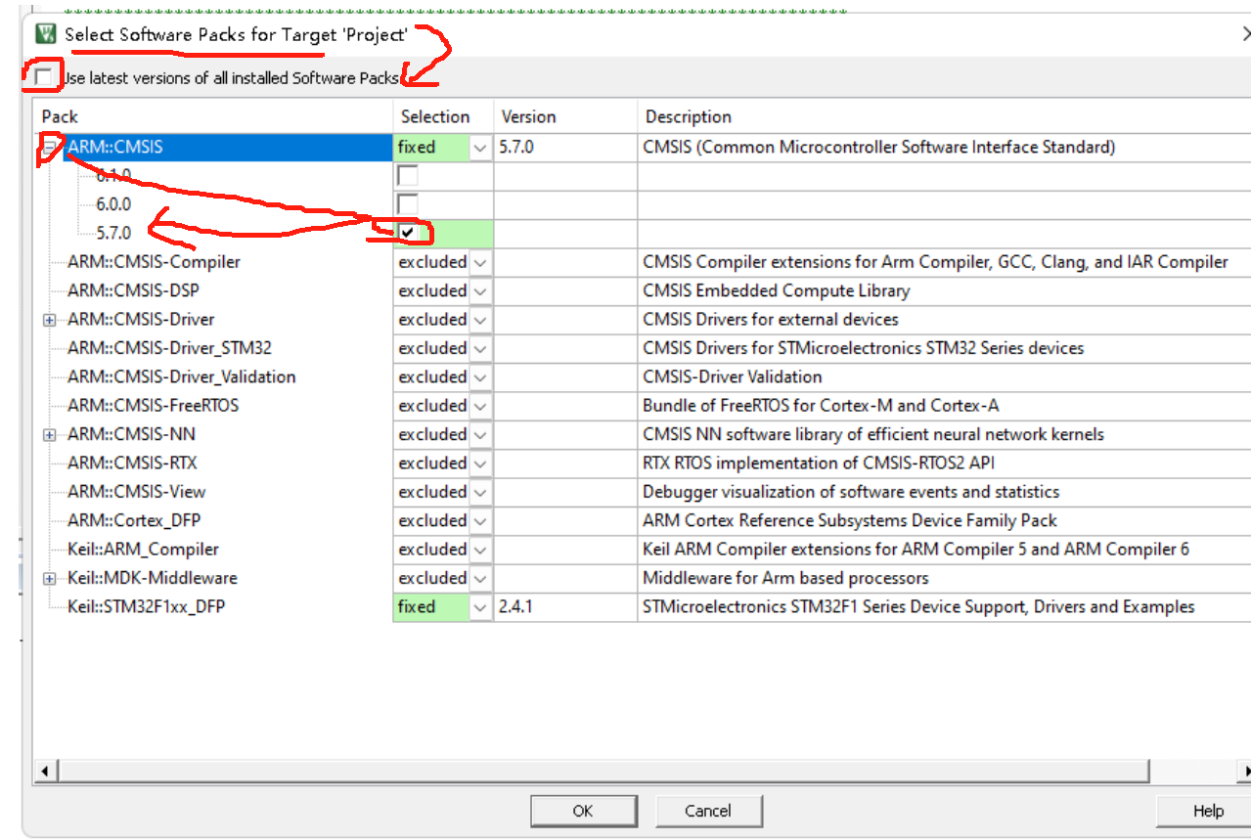
Task: Click the Help button
Action: coord(1205,811)
